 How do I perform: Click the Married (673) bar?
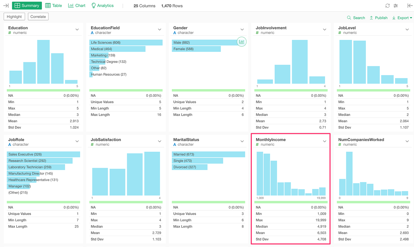tap(208, 154)
